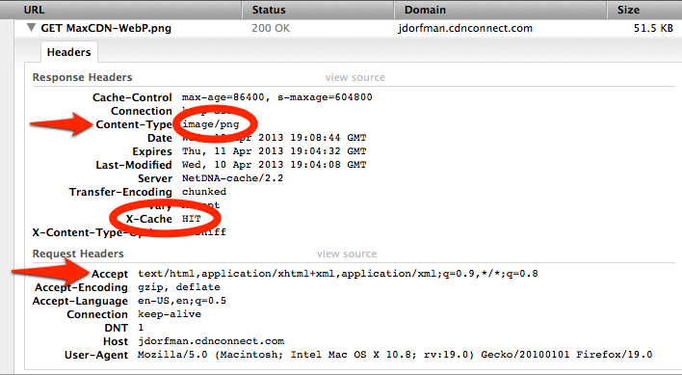Select the GET MaxCDN-WebP.png request name

point(106,28)
